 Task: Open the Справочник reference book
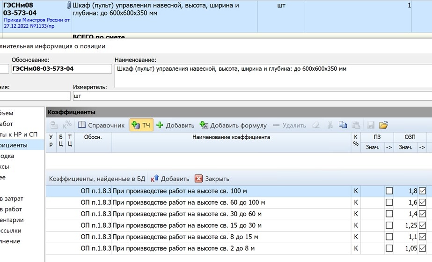point(101,125)
